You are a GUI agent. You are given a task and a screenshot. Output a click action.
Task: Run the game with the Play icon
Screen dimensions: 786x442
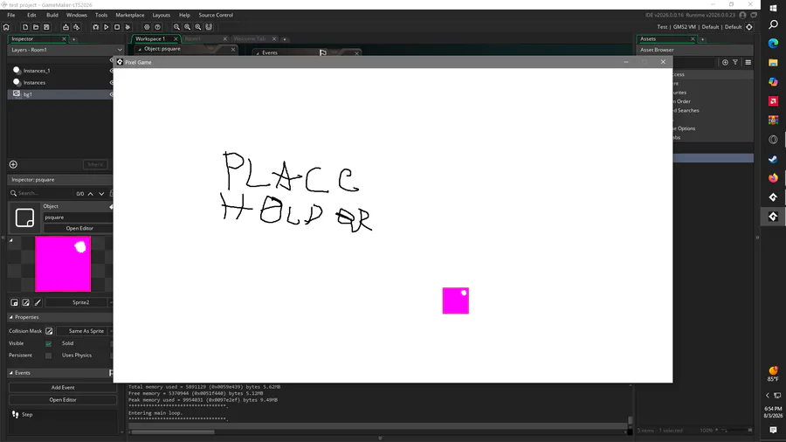[x=107, y=27]
